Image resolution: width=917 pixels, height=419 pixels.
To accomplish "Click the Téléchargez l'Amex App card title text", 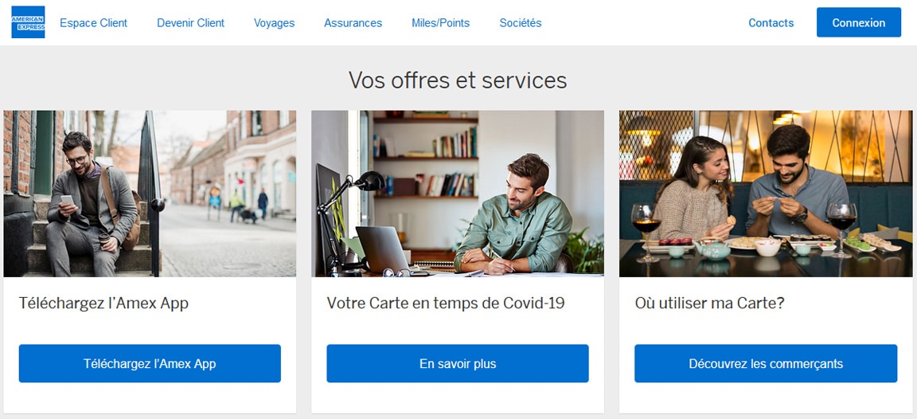I will point(103,303).
